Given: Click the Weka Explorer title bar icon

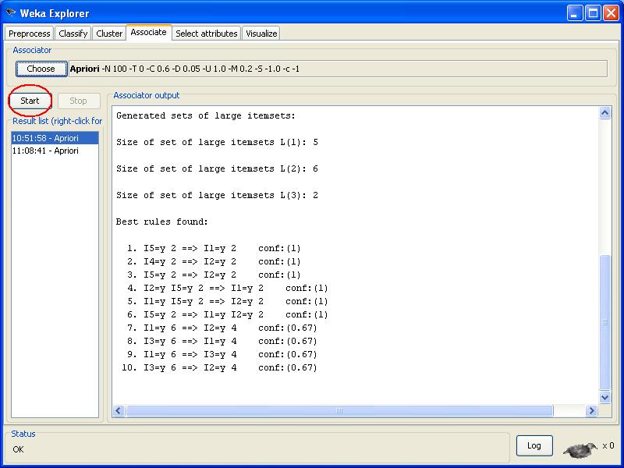Looking at the screenshot, I should click(10, 13).
